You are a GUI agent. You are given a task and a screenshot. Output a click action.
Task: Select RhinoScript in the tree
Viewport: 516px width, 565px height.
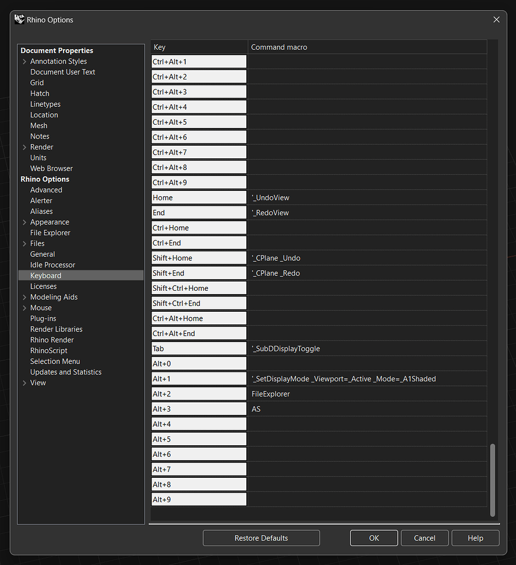point(49,350)
